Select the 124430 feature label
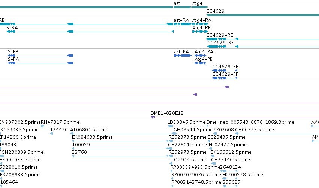 pyautogui.click(x=59, y=130)
